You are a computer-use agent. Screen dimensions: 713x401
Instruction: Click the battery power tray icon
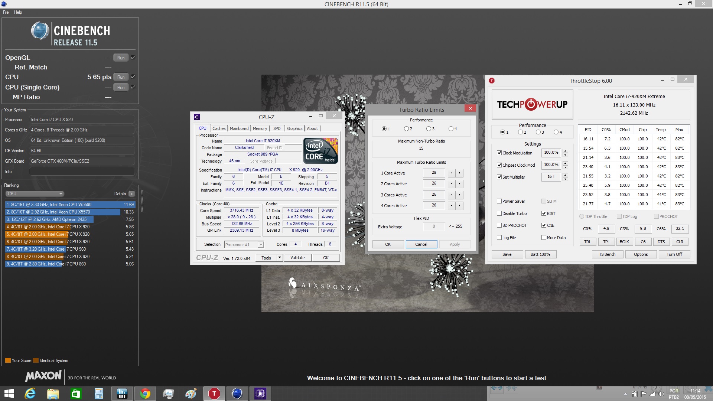tap(635, 394)
